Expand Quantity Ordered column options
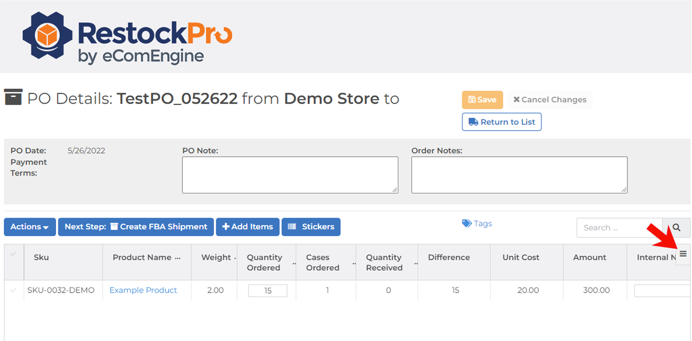Viewport: 692px width, 341px height. coord(294,263)
